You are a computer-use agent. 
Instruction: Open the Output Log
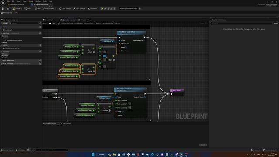pos(20,150)
